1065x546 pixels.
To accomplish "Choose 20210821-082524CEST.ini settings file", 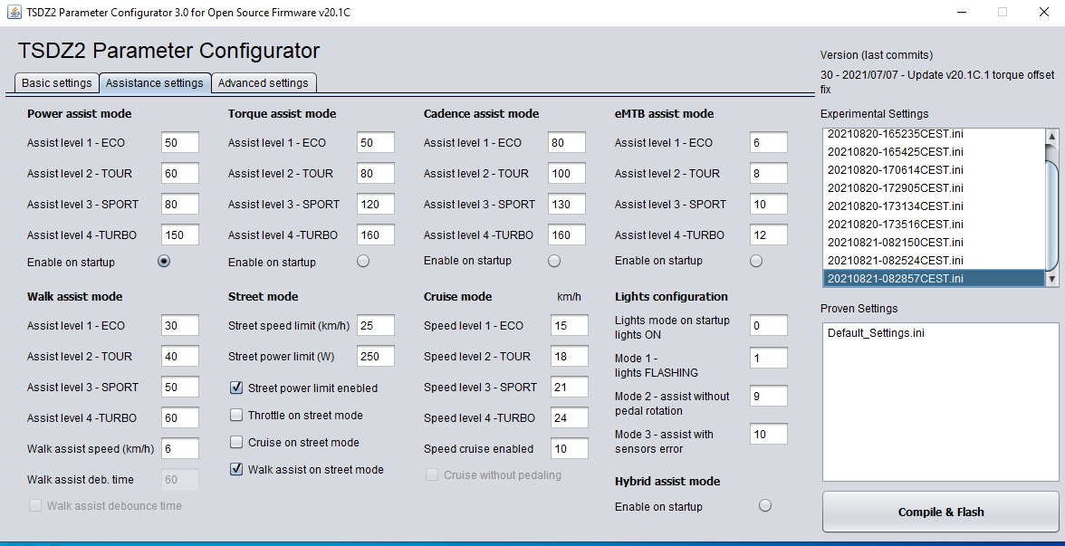I will pyautogui.click(x=933, y=260).
